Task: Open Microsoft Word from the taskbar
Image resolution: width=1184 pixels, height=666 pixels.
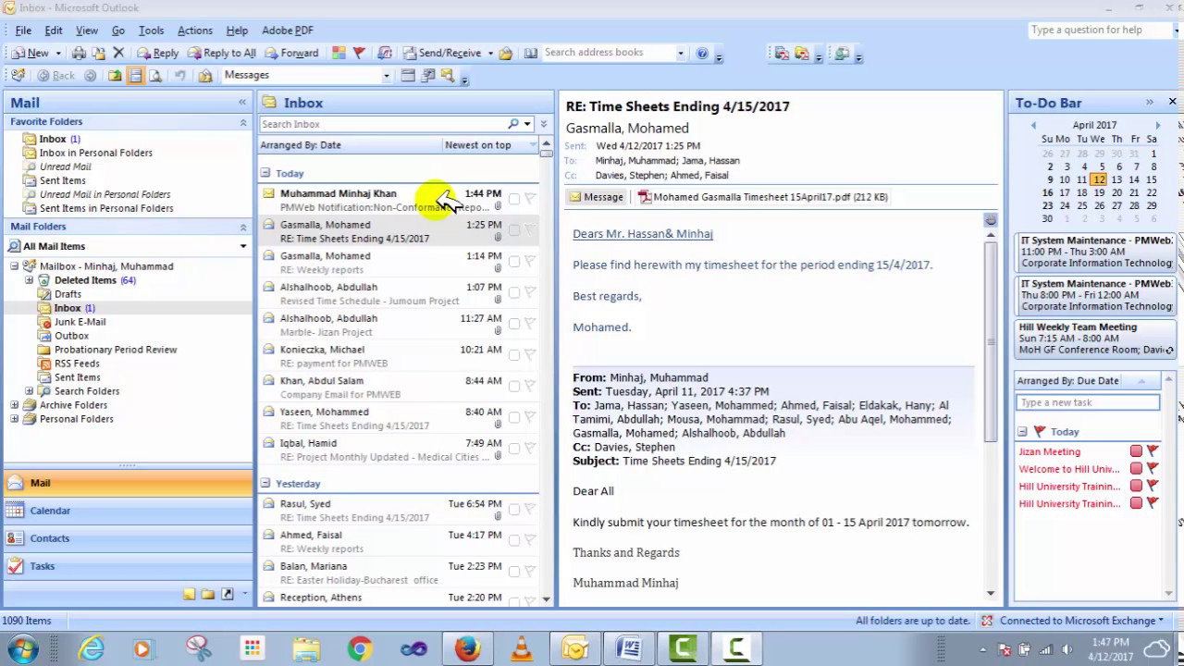Action: 629,648
